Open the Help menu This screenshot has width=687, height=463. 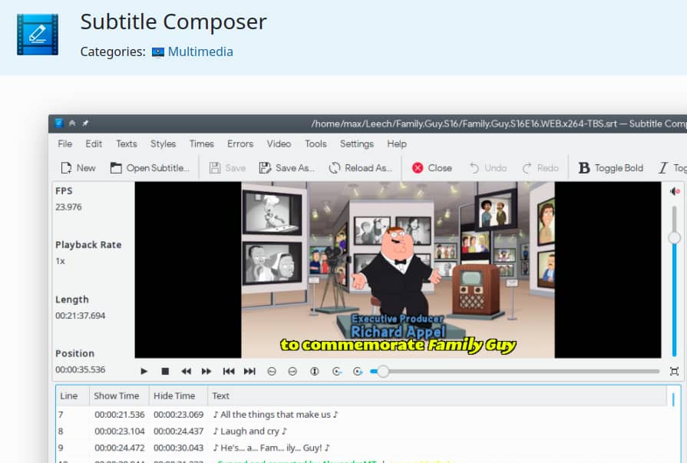(397, 144)
